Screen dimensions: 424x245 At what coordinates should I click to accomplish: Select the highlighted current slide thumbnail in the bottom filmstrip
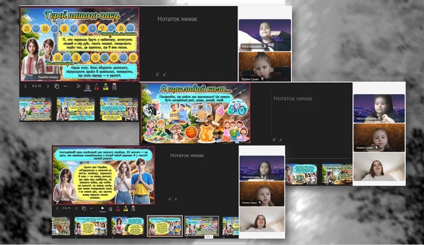[165, 226]
